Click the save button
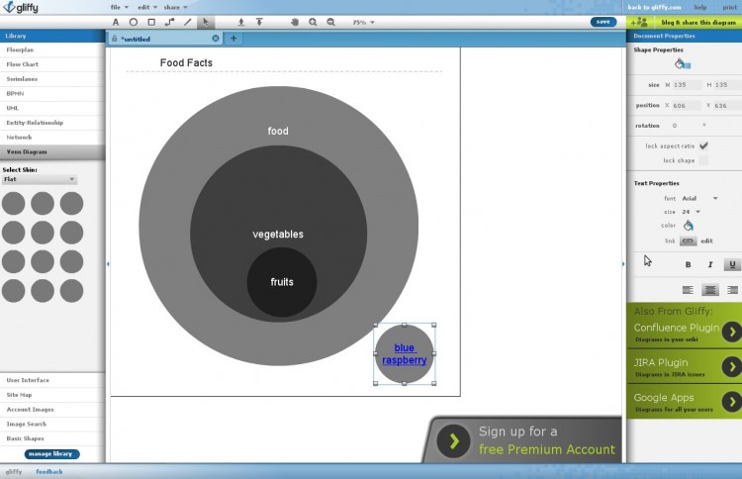Viewport: 742px width, 479px height. [x=603, y=22]
